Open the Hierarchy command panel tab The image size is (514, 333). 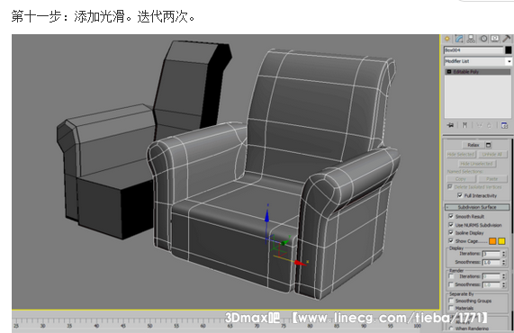pos(471,39)
